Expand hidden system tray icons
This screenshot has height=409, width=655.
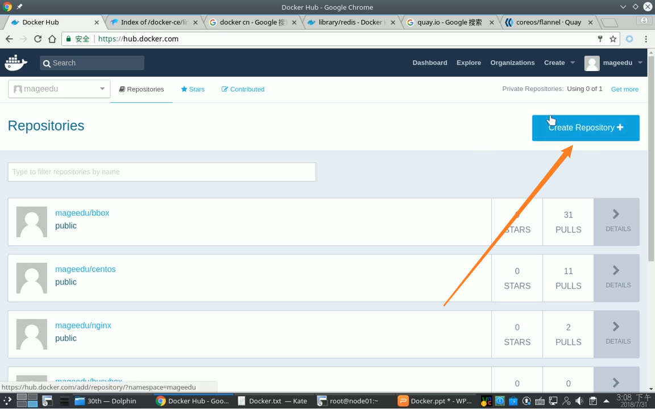click(606, 401)
